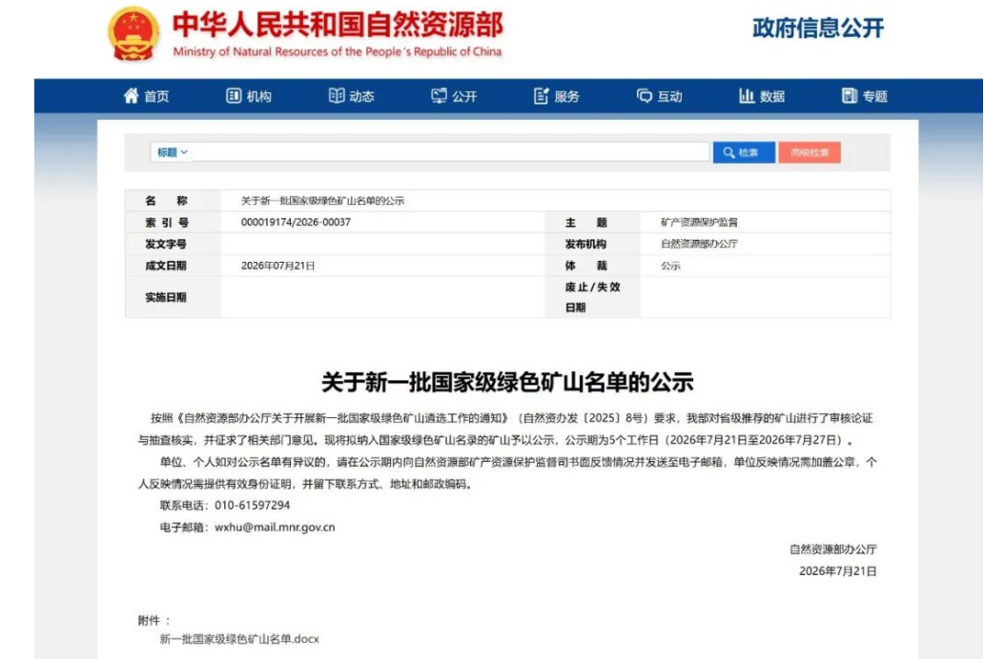Screen dimensions: 984x659
Task: Click the 专题 topic icon
Action: click(849, 96)
